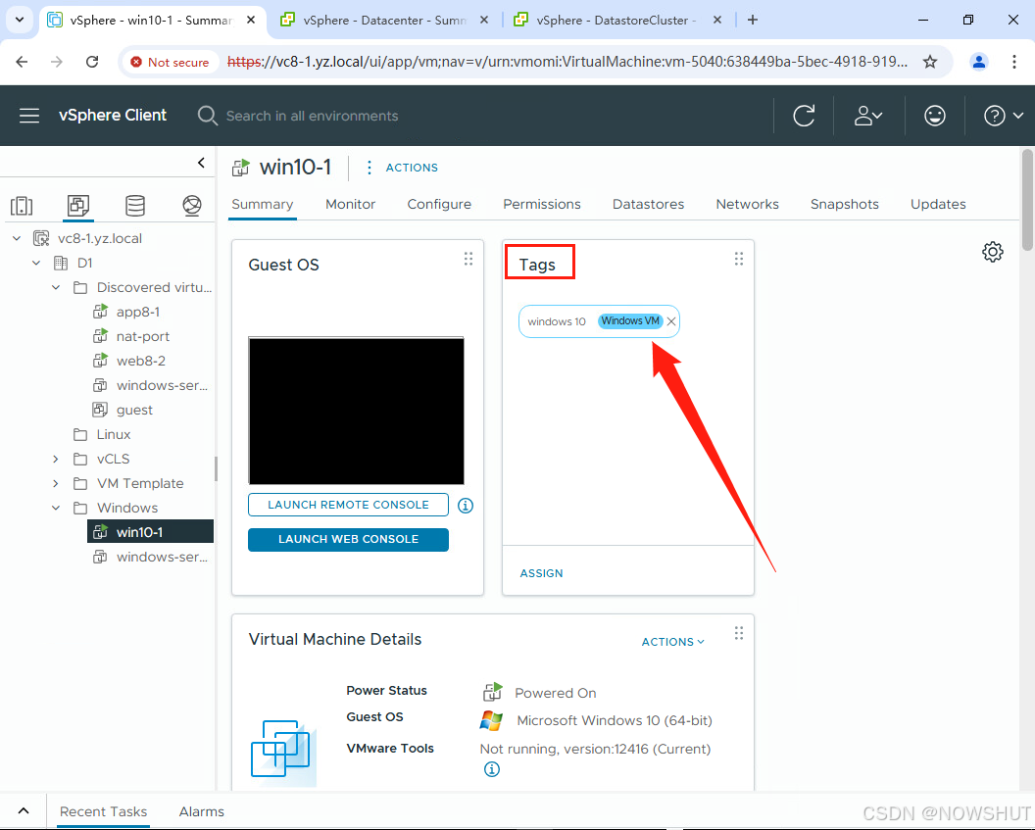Click Tags card drag handle

739,259
